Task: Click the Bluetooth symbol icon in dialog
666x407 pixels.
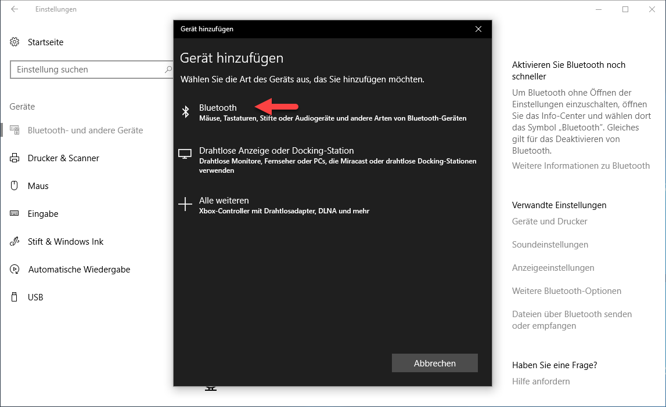Action: pyautogui.click(x=186, y=112)
